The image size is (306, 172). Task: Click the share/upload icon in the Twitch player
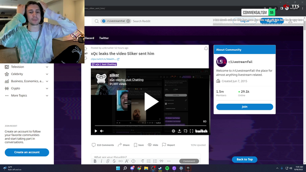pyautogui.click(x=180, y=131)
